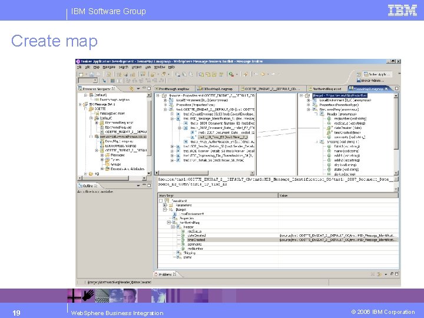
Task: Click the back navigation arrow icon
Action: coord(256,74)
